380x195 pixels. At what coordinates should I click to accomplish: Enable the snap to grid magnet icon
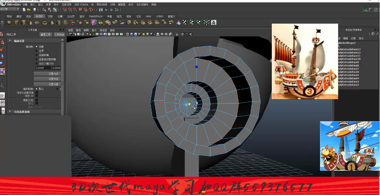pos(65,10)
